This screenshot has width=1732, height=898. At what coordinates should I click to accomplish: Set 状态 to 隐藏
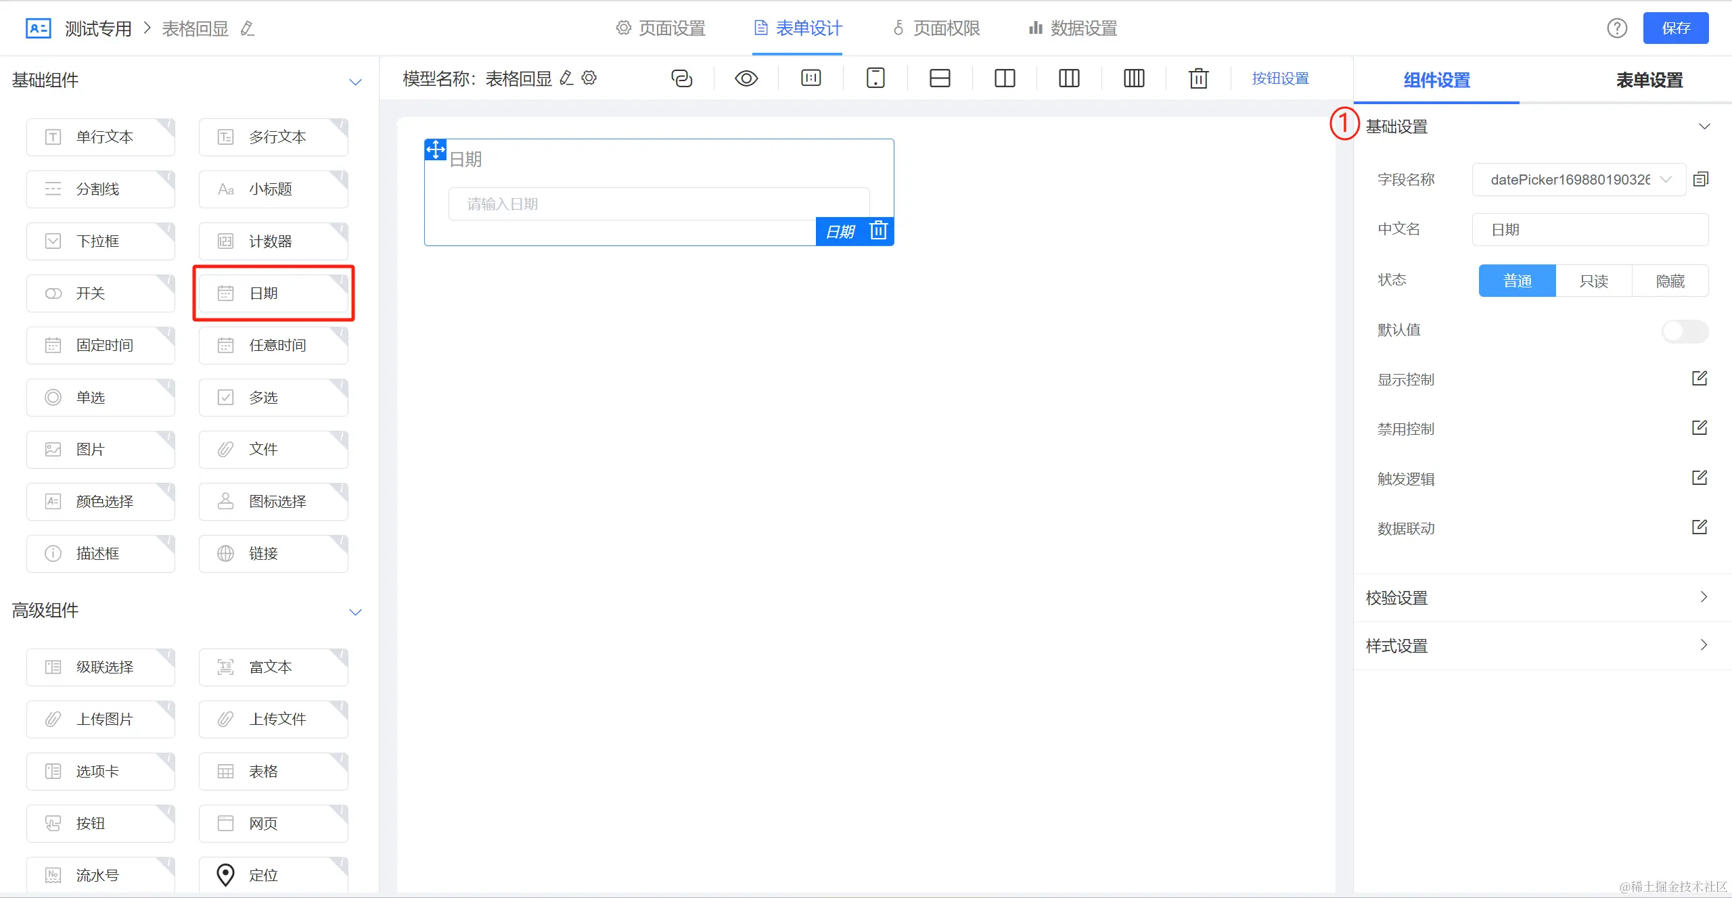pos(1670,281)
